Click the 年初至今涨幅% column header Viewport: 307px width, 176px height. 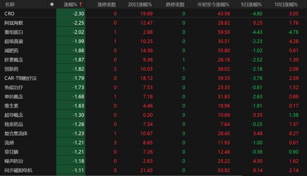[213, 4]
